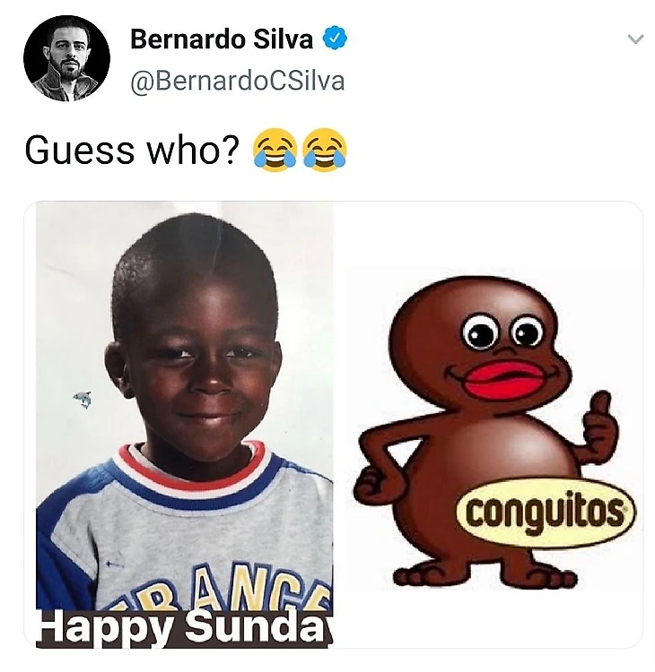The image size is (655, 672).
Task: Click the conguitos logo label
Action: pyautogui.click(x=546, y=513)
